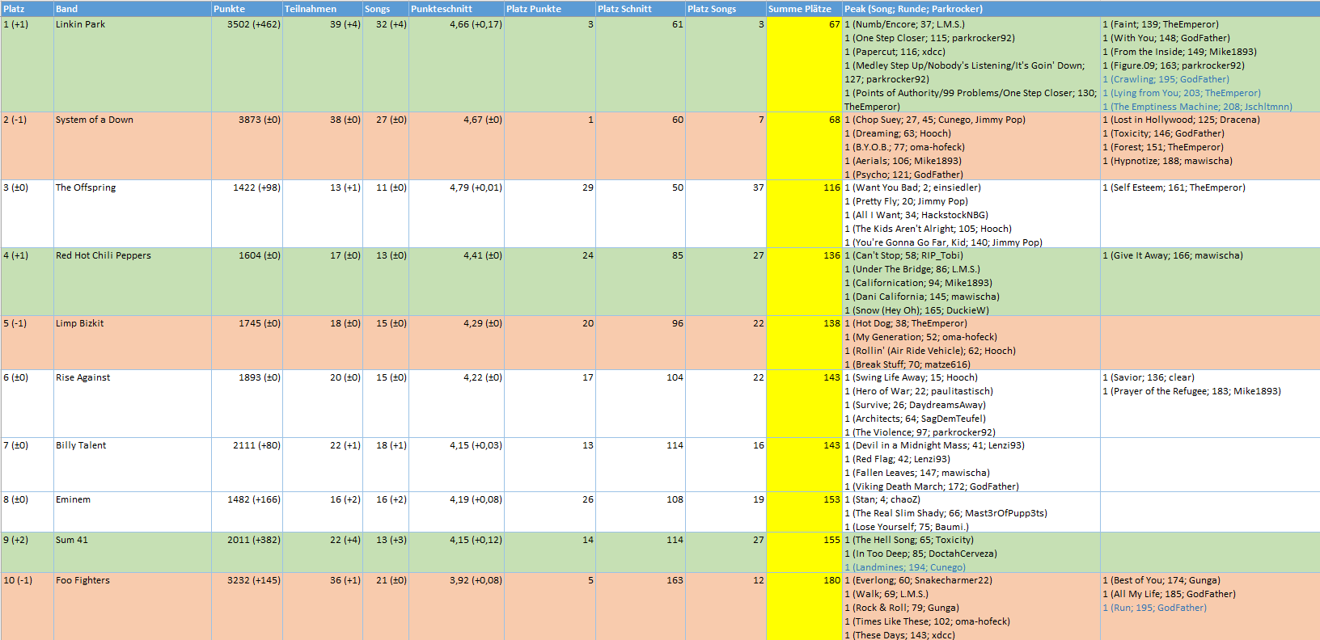Select points cell '3502 (+462)'
The image size is (1320, 640).
(x=247, y=65)
